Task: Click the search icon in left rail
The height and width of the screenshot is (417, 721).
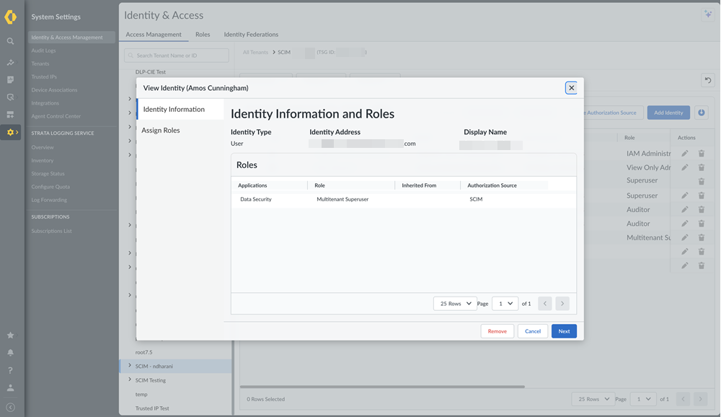Action: click(x=10, y=42)
